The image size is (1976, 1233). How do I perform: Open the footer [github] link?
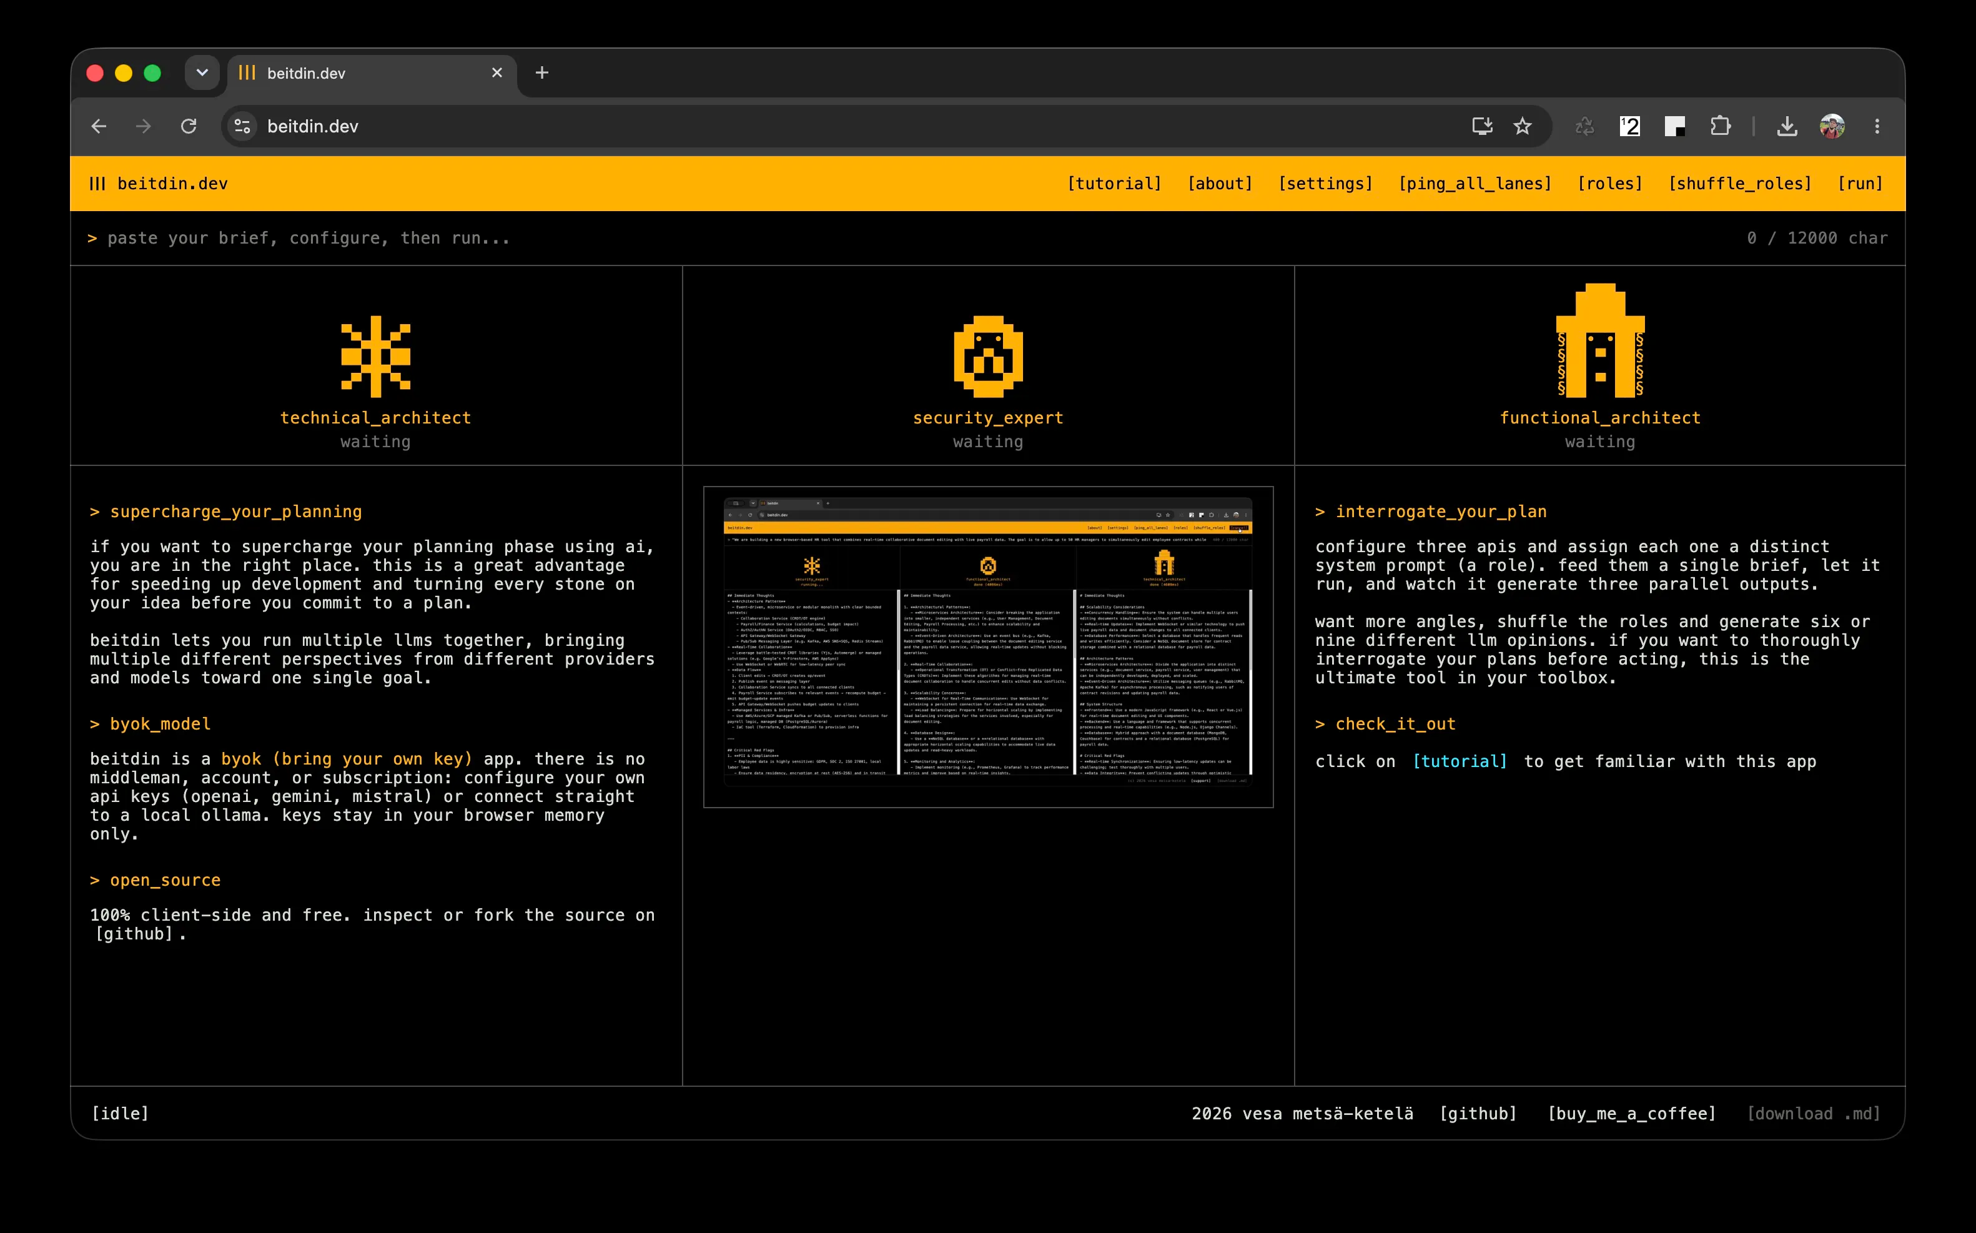tap(1478, 1114)
